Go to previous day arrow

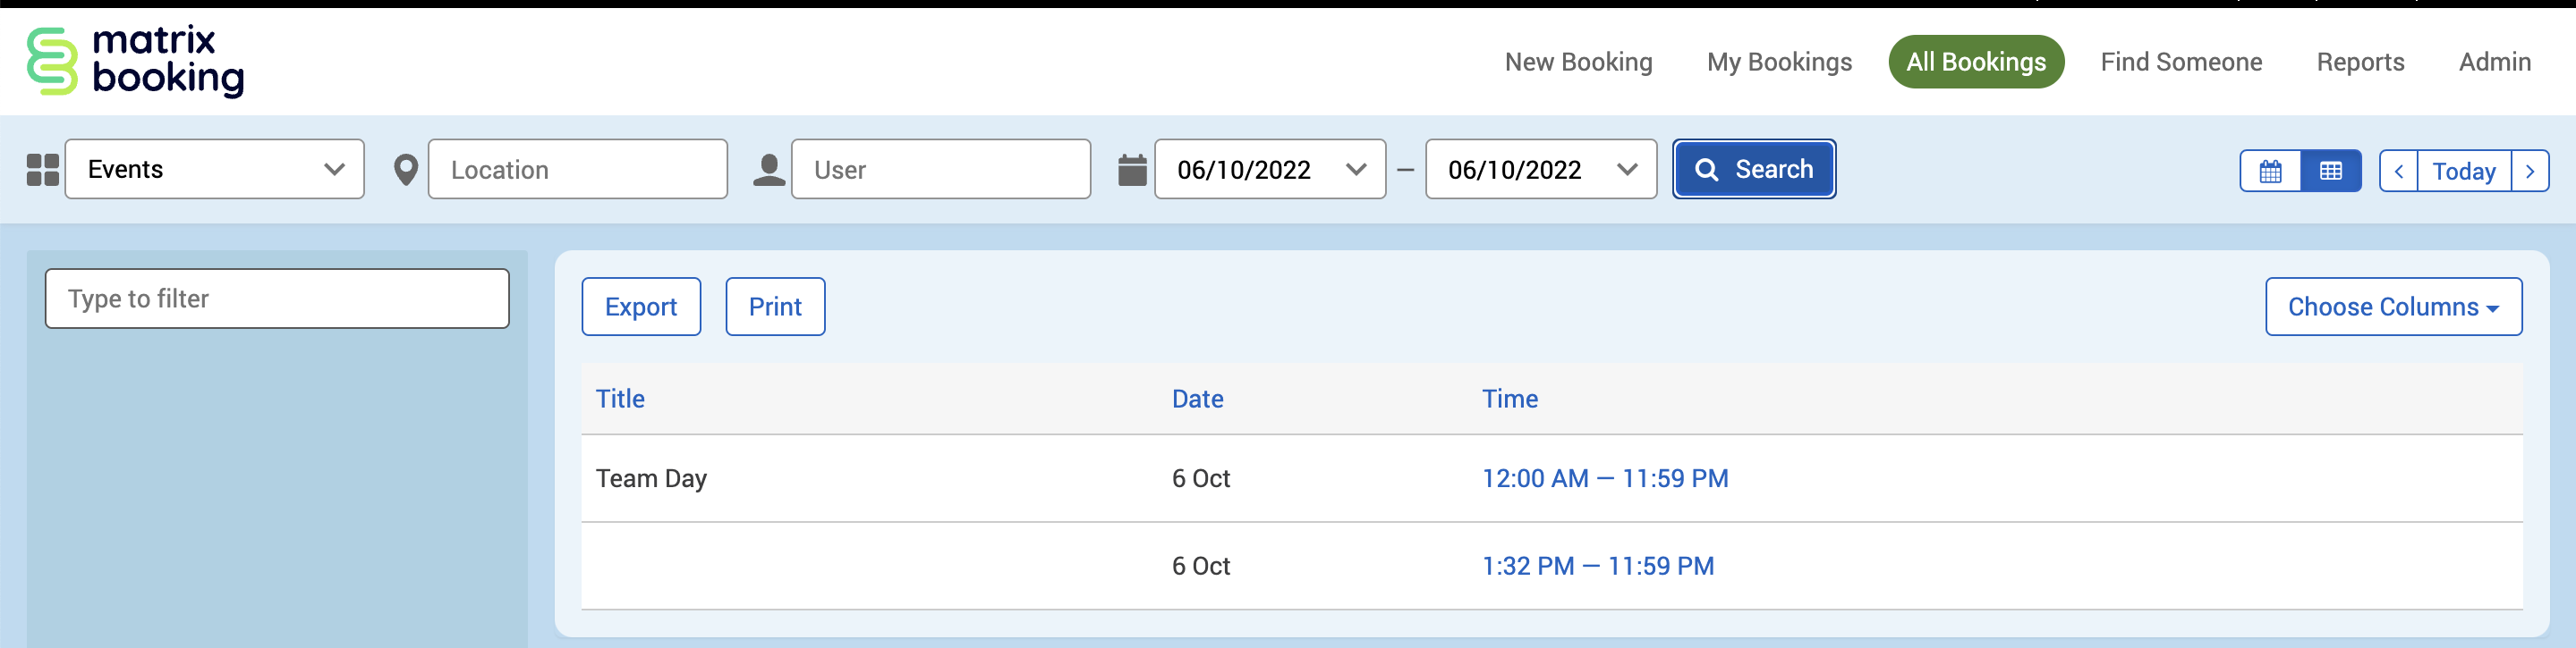coord(2398,171)
